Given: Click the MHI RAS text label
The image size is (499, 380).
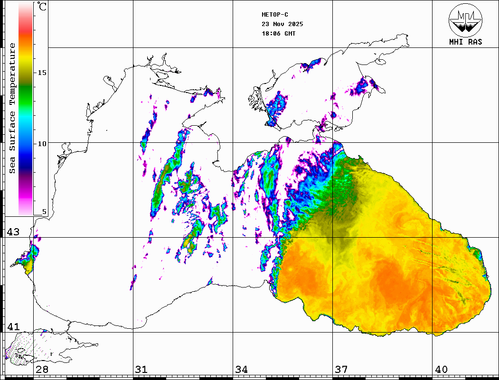Looking at the screenshot, I should (x=465, y=42).
